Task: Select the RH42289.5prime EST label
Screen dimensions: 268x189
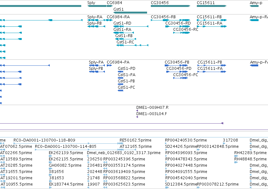Action: (x=250, y=153)
